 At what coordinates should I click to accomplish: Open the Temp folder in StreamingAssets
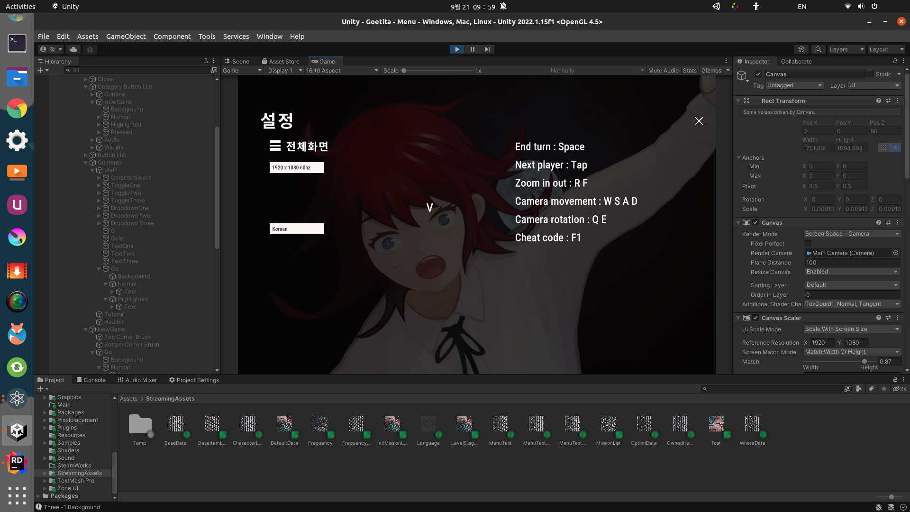[x=140, y=424]
